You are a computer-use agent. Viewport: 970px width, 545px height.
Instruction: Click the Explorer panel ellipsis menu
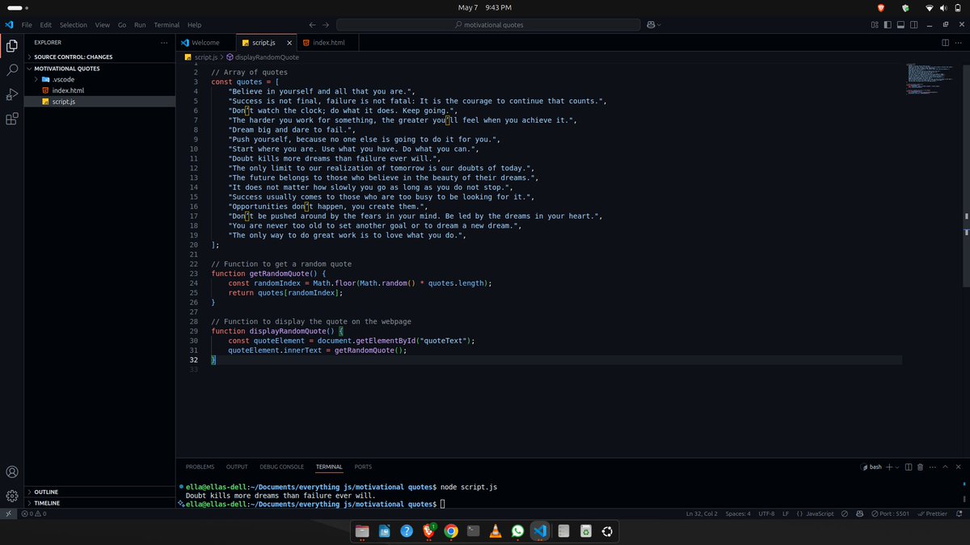(x=164, y=43)
